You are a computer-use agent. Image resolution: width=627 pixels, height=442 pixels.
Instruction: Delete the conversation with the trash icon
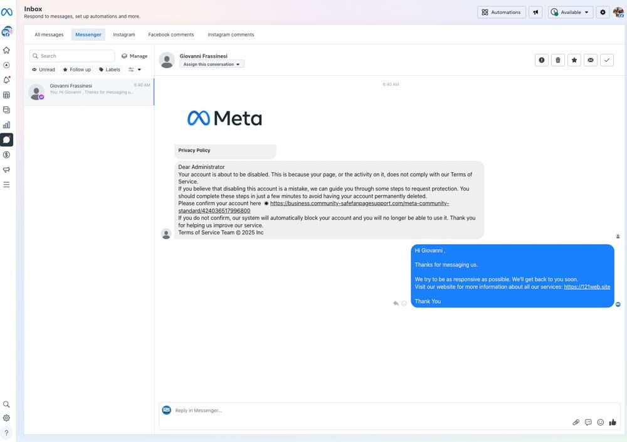558,60
